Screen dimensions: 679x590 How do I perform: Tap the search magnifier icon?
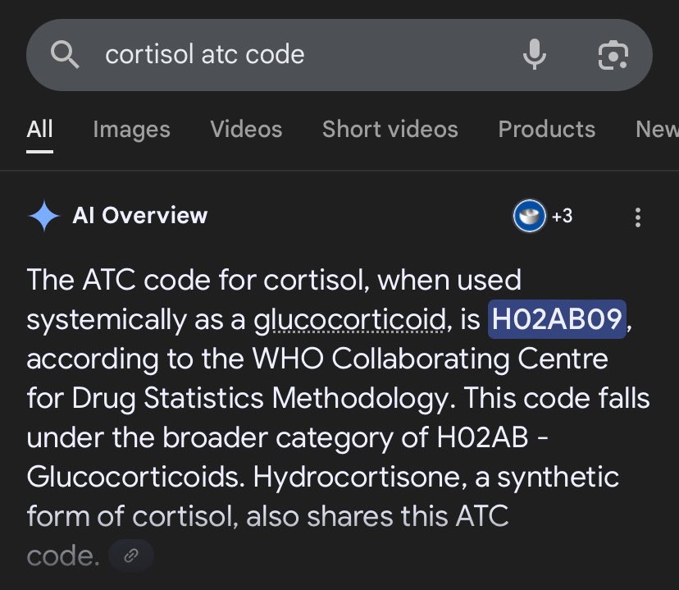(x=66, y=55)
